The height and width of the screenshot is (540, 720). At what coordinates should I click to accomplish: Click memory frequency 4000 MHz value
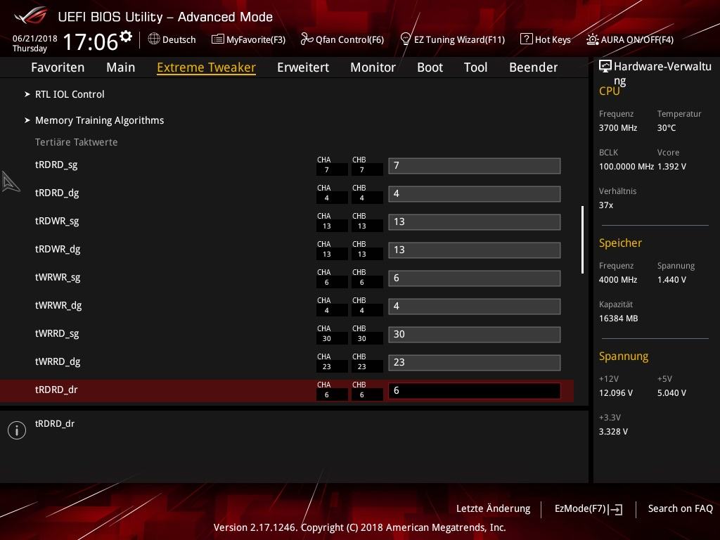618,280
